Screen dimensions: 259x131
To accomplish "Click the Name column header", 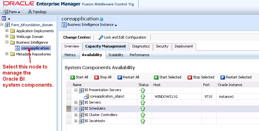I will point(104,85).
